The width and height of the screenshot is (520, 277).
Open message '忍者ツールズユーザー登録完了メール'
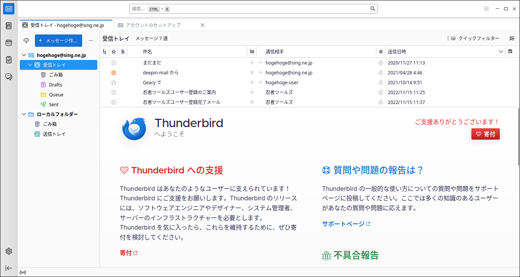tap(182, 102)
